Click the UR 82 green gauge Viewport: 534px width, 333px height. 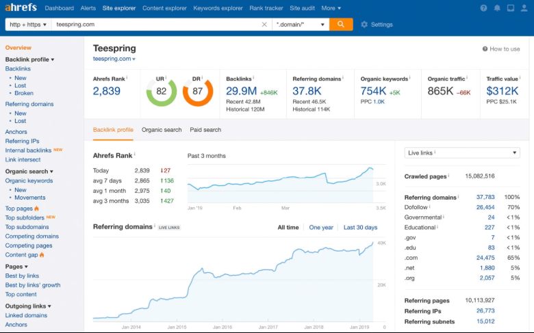tap(162, 91)
